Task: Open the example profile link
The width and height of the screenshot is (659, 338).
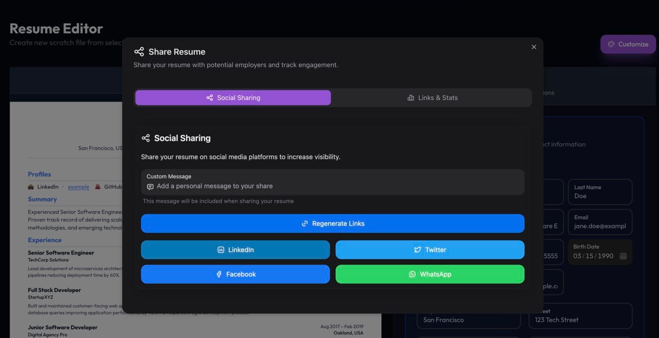Action: coord(78,186)
